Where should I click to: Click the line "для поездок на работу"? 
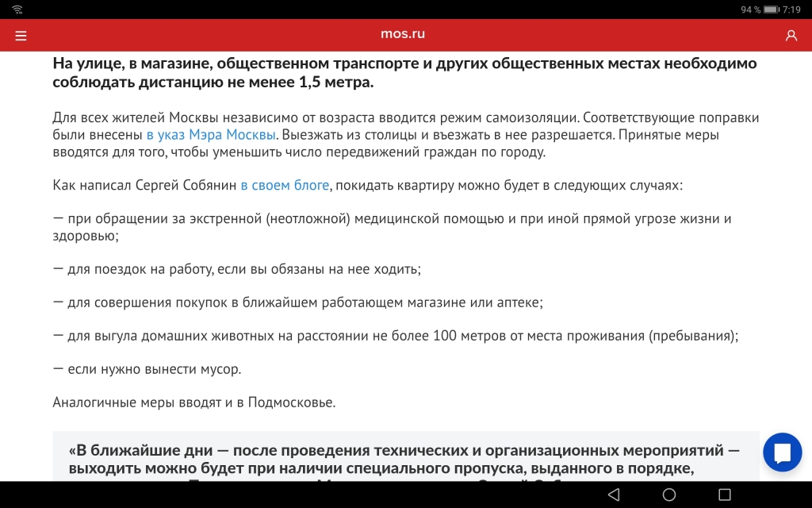(236, 269)
